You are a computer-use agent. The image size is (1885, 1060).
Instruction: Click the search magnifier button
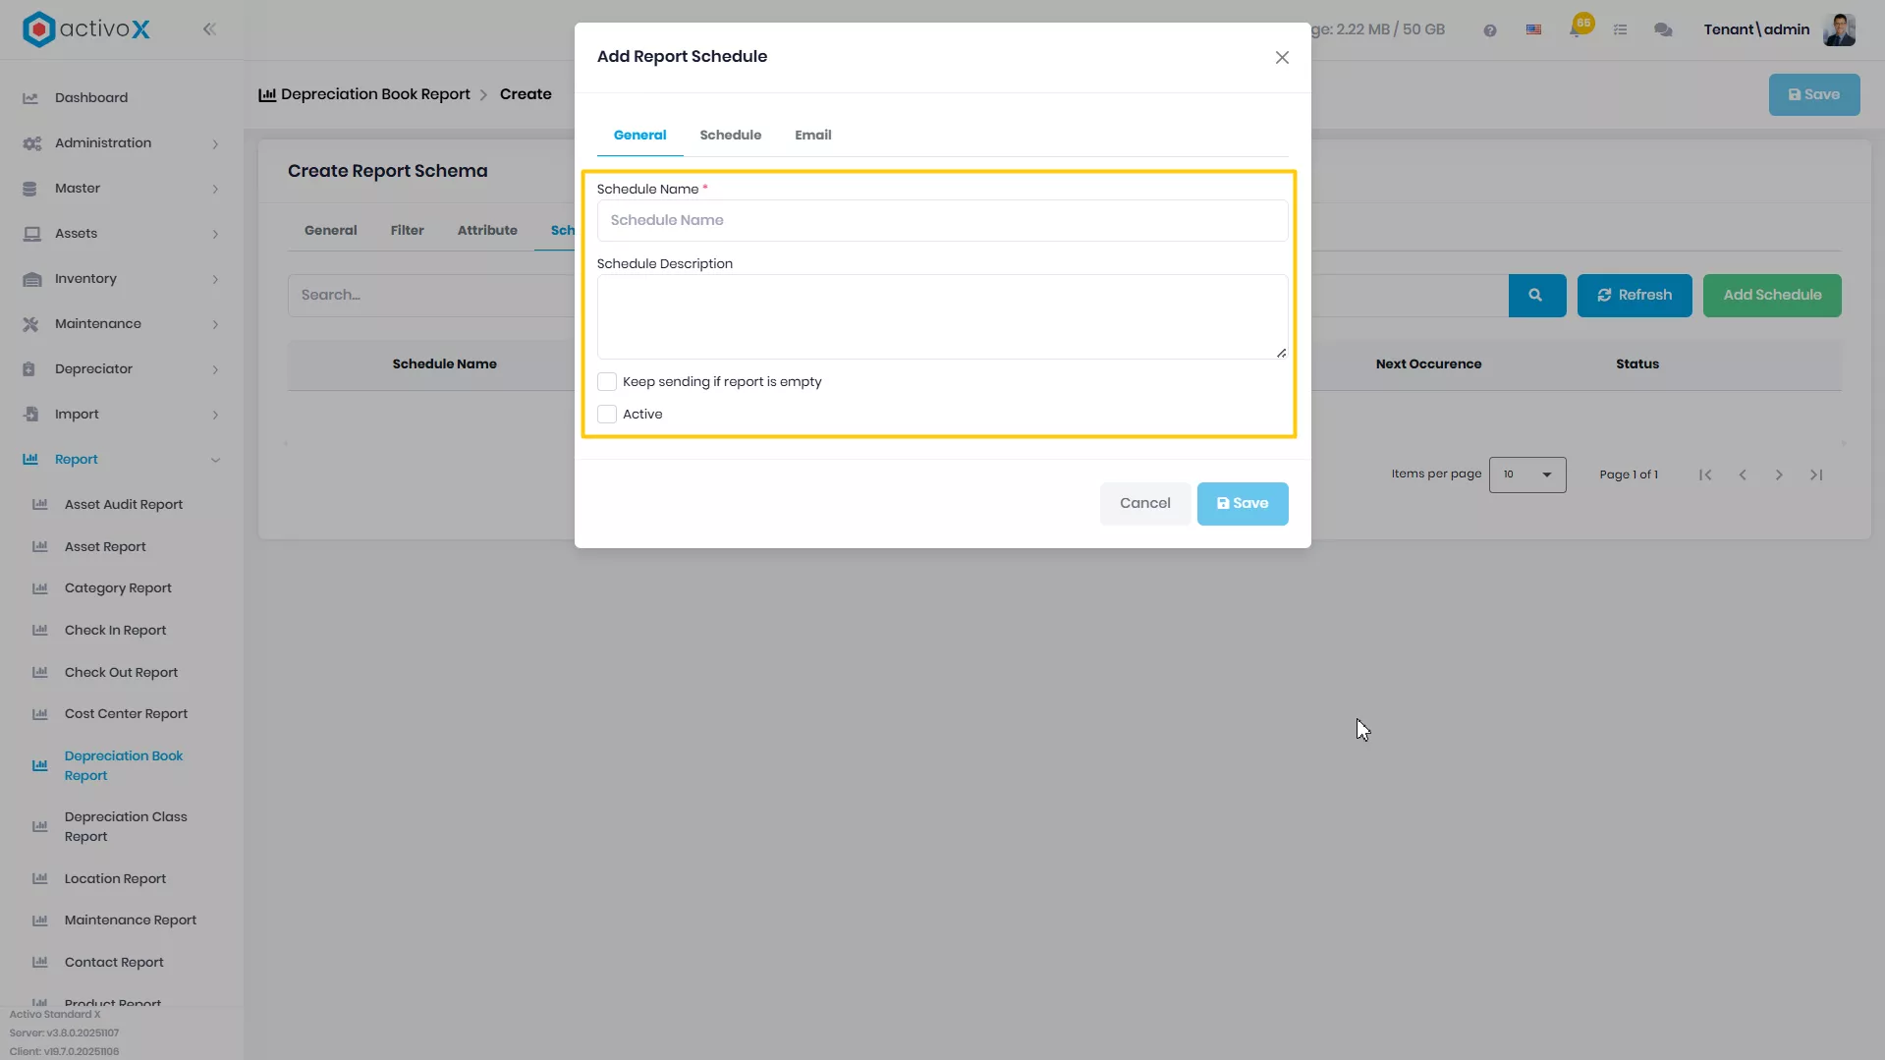tap(1536, 296)
